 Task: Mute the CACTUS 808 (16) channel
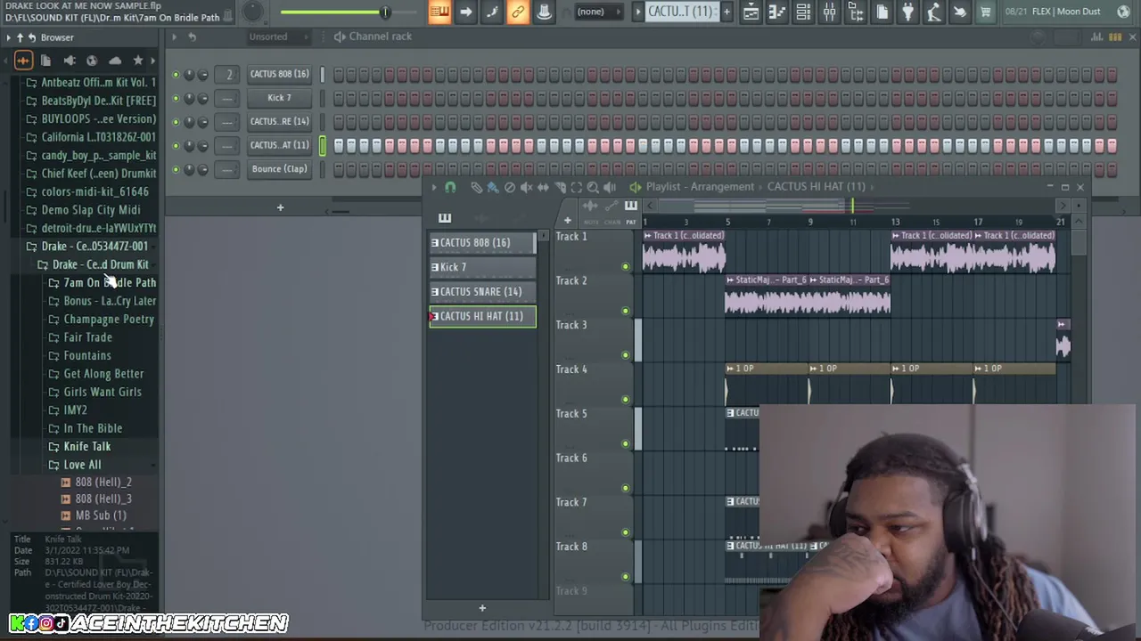coord(176,75)
